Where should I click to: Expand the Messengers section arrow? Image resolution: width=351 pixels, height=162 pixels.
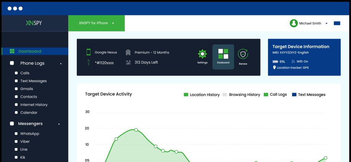point(59,124)
